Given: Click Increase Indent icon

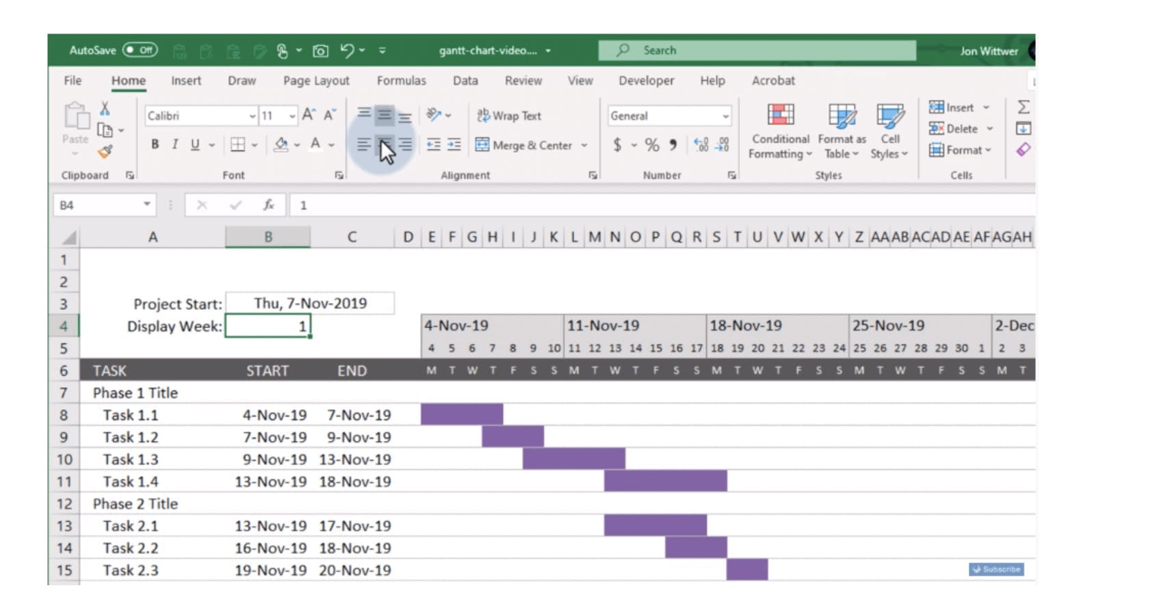Looking at the screenshot, I should coord(454,144).
